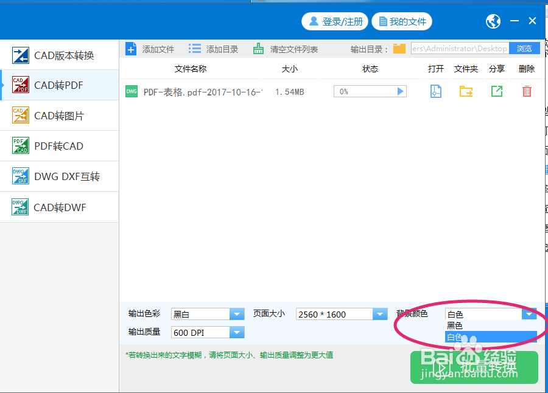
Task: Click the globe language icon
Action: 493,21
